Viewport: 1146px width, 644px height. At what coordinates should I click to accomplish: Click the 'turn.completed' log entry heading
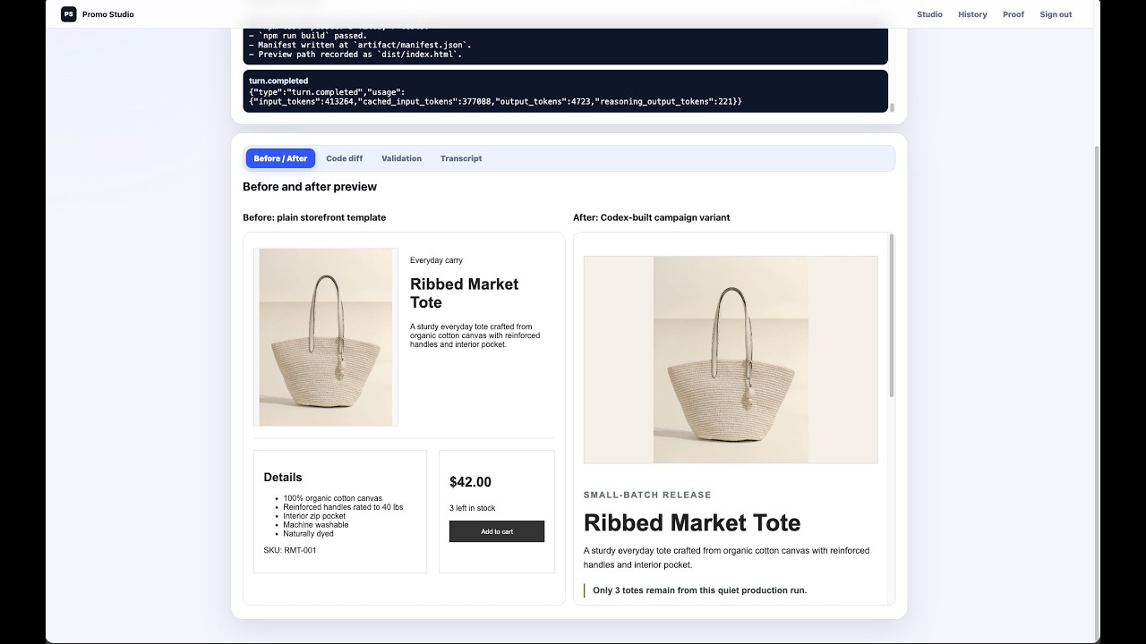click(x=278, y=80)
